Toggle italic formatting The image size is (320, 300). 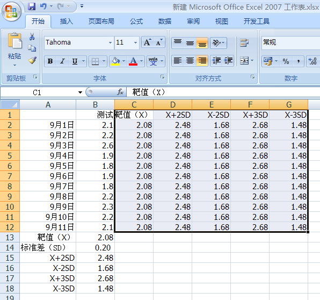[62, 61]
